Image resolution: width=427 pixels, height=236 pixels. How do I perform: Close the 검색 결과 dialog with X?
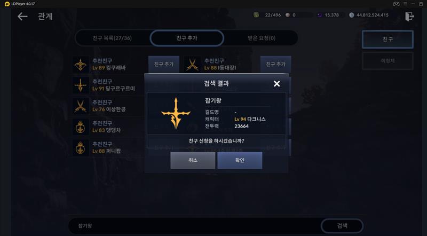coord(276,84)
